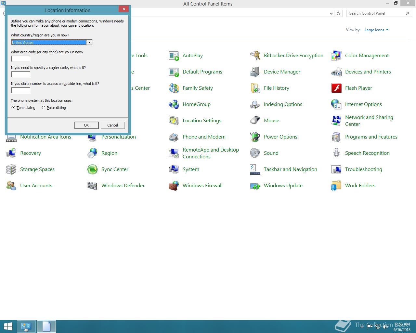Expand the country/region dropdown

coord(89,42)
